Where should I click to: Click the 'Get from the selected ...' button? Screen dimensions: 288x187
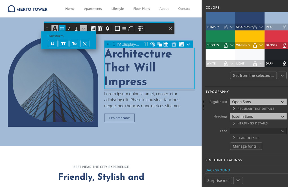pos(253,75)
